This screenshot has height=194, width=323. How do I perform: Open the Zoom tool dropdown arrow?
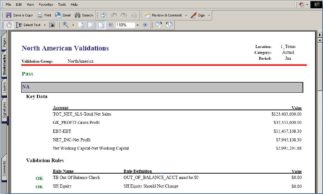click(73, 25)
